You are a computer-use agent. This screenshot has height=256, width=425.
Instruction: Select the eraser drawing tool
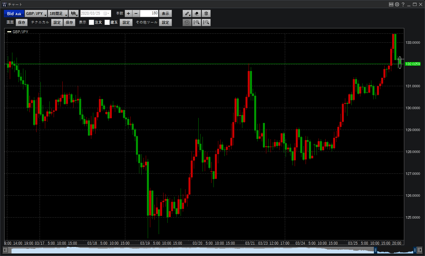[x=197, y=13]
